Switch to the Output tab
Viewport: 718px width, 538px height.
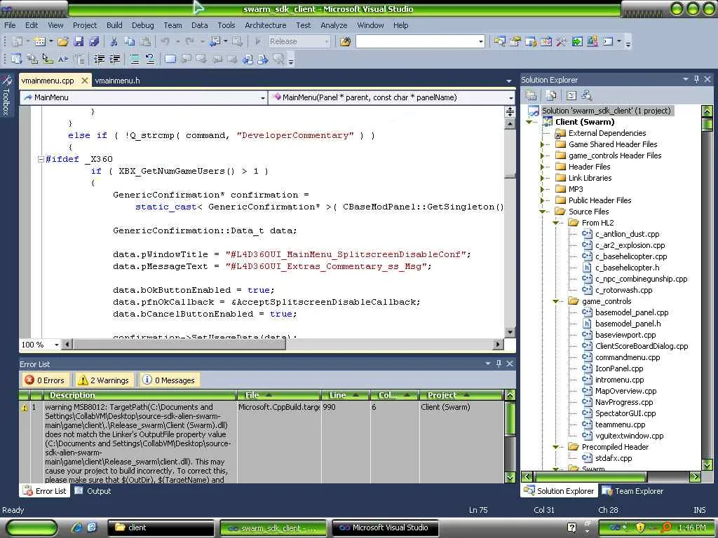(93, 491)
